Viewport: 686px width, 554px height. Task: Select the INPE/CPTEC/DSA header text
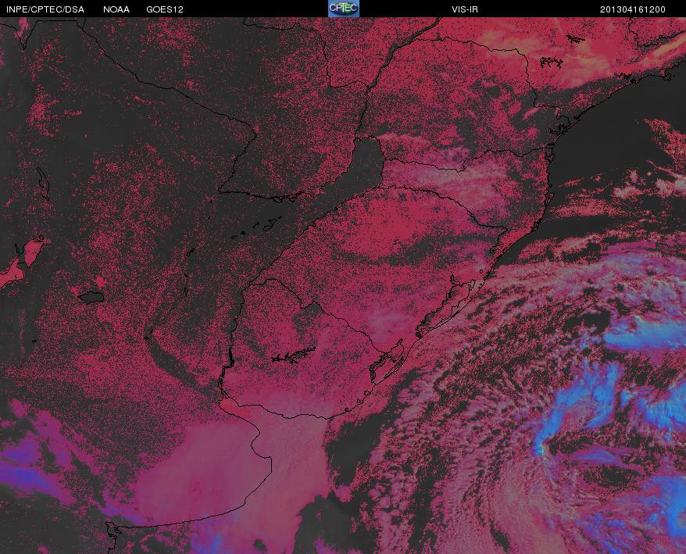[45, 9]
